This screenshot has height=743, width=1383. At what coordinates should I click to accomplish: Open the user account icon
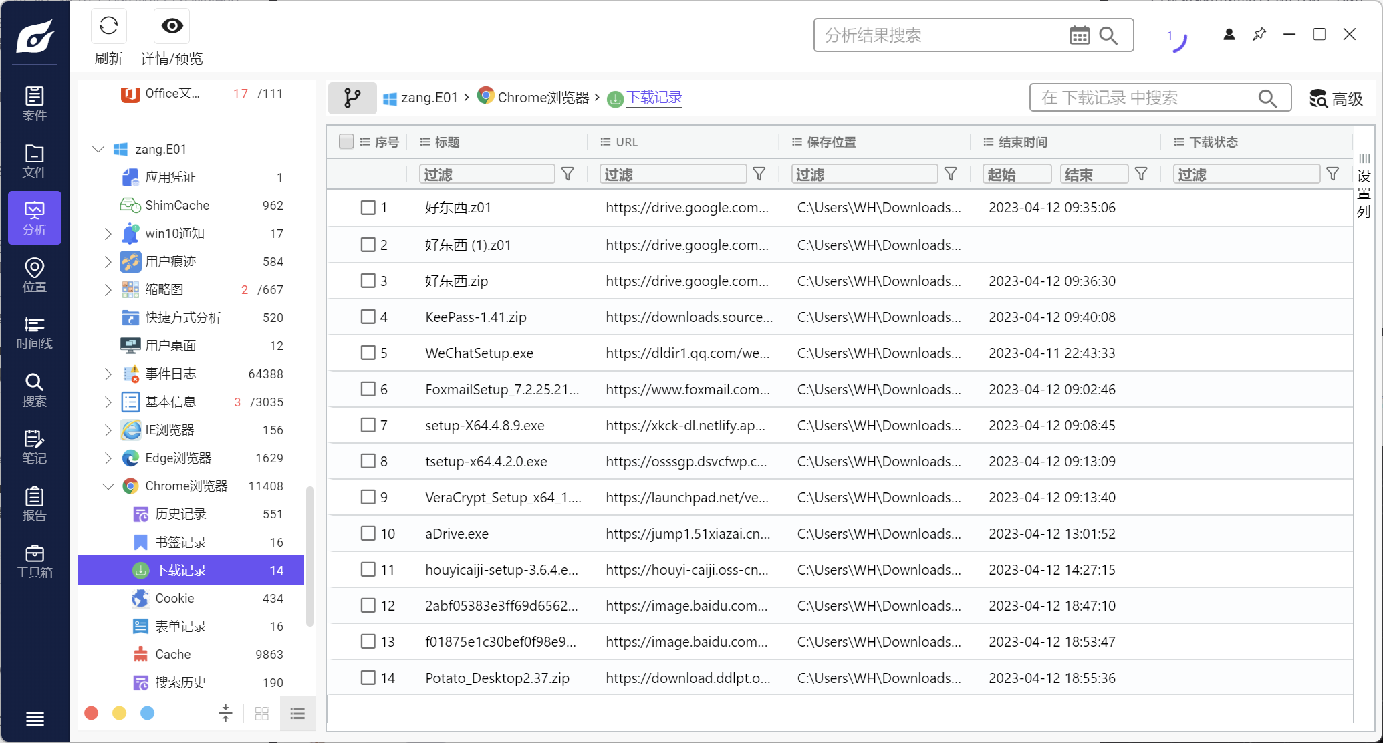[x=1229, y=34]
